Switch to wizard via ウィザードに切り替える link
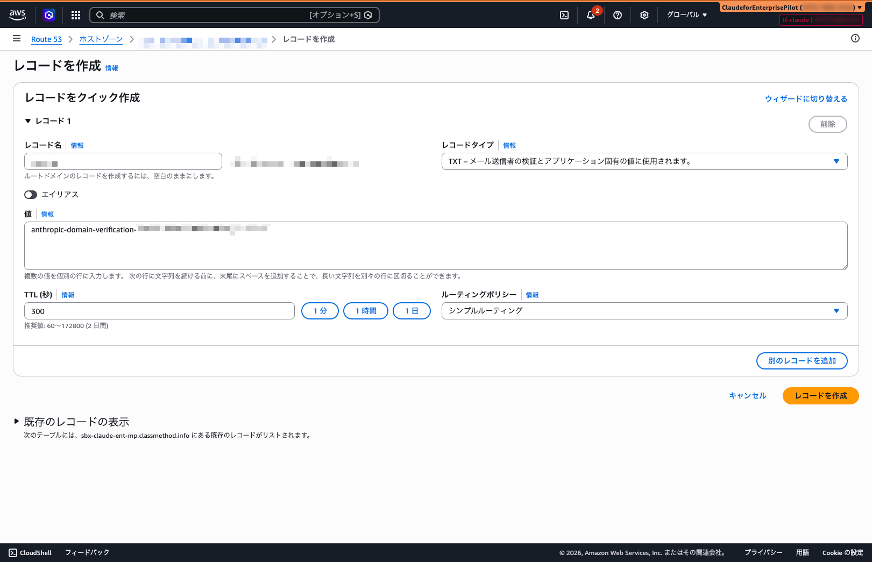 coord(806,98)
